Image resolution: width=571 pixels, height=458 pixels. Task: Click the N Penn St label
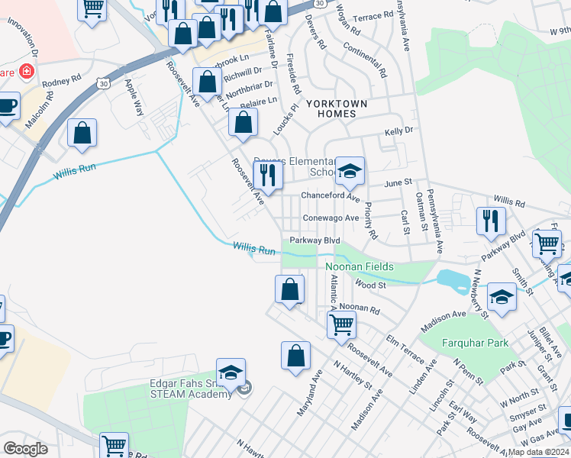(468, 372)
